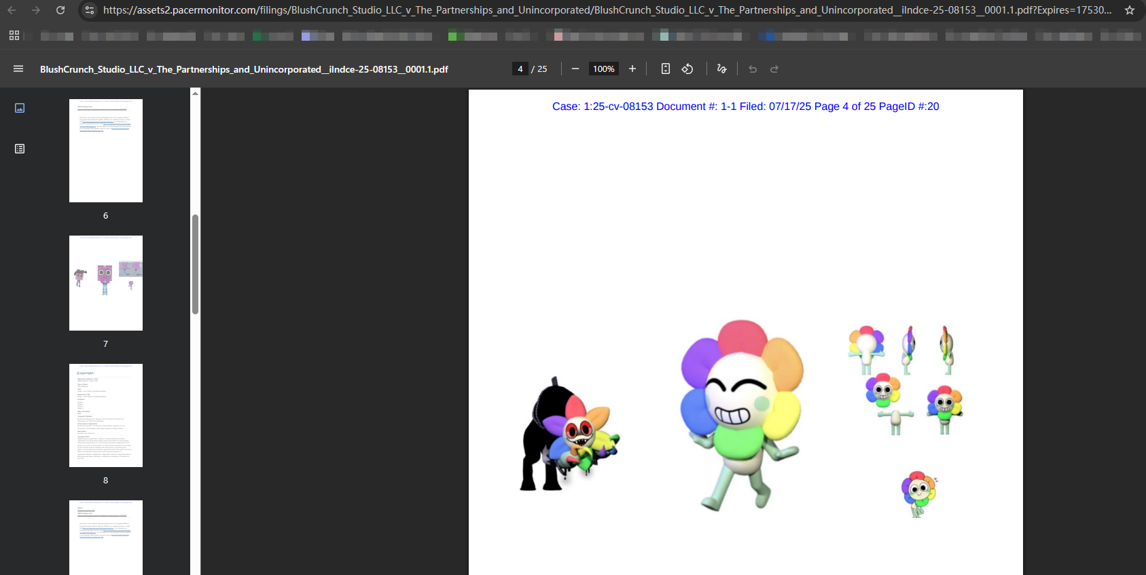Open page 7 thumbnail with characters

point(106,283)
